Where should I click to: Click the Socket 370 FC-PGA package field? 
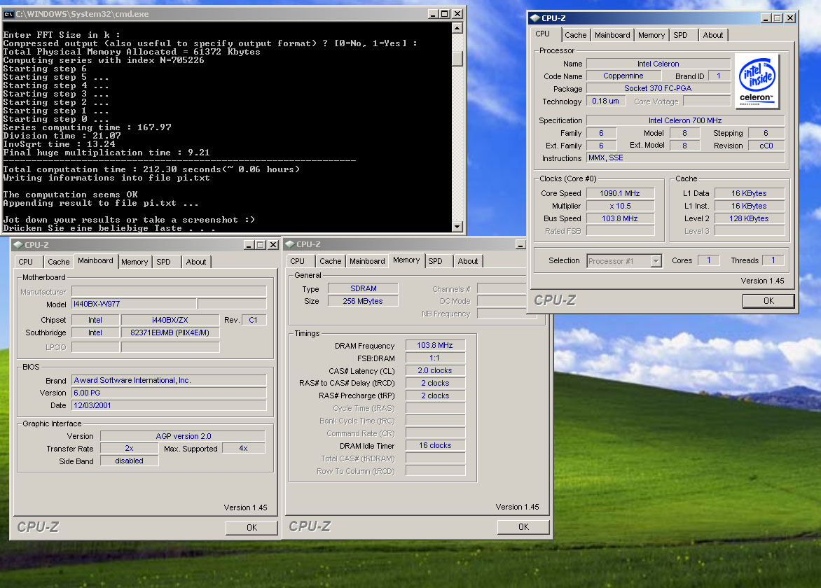[x=658, y=88]
